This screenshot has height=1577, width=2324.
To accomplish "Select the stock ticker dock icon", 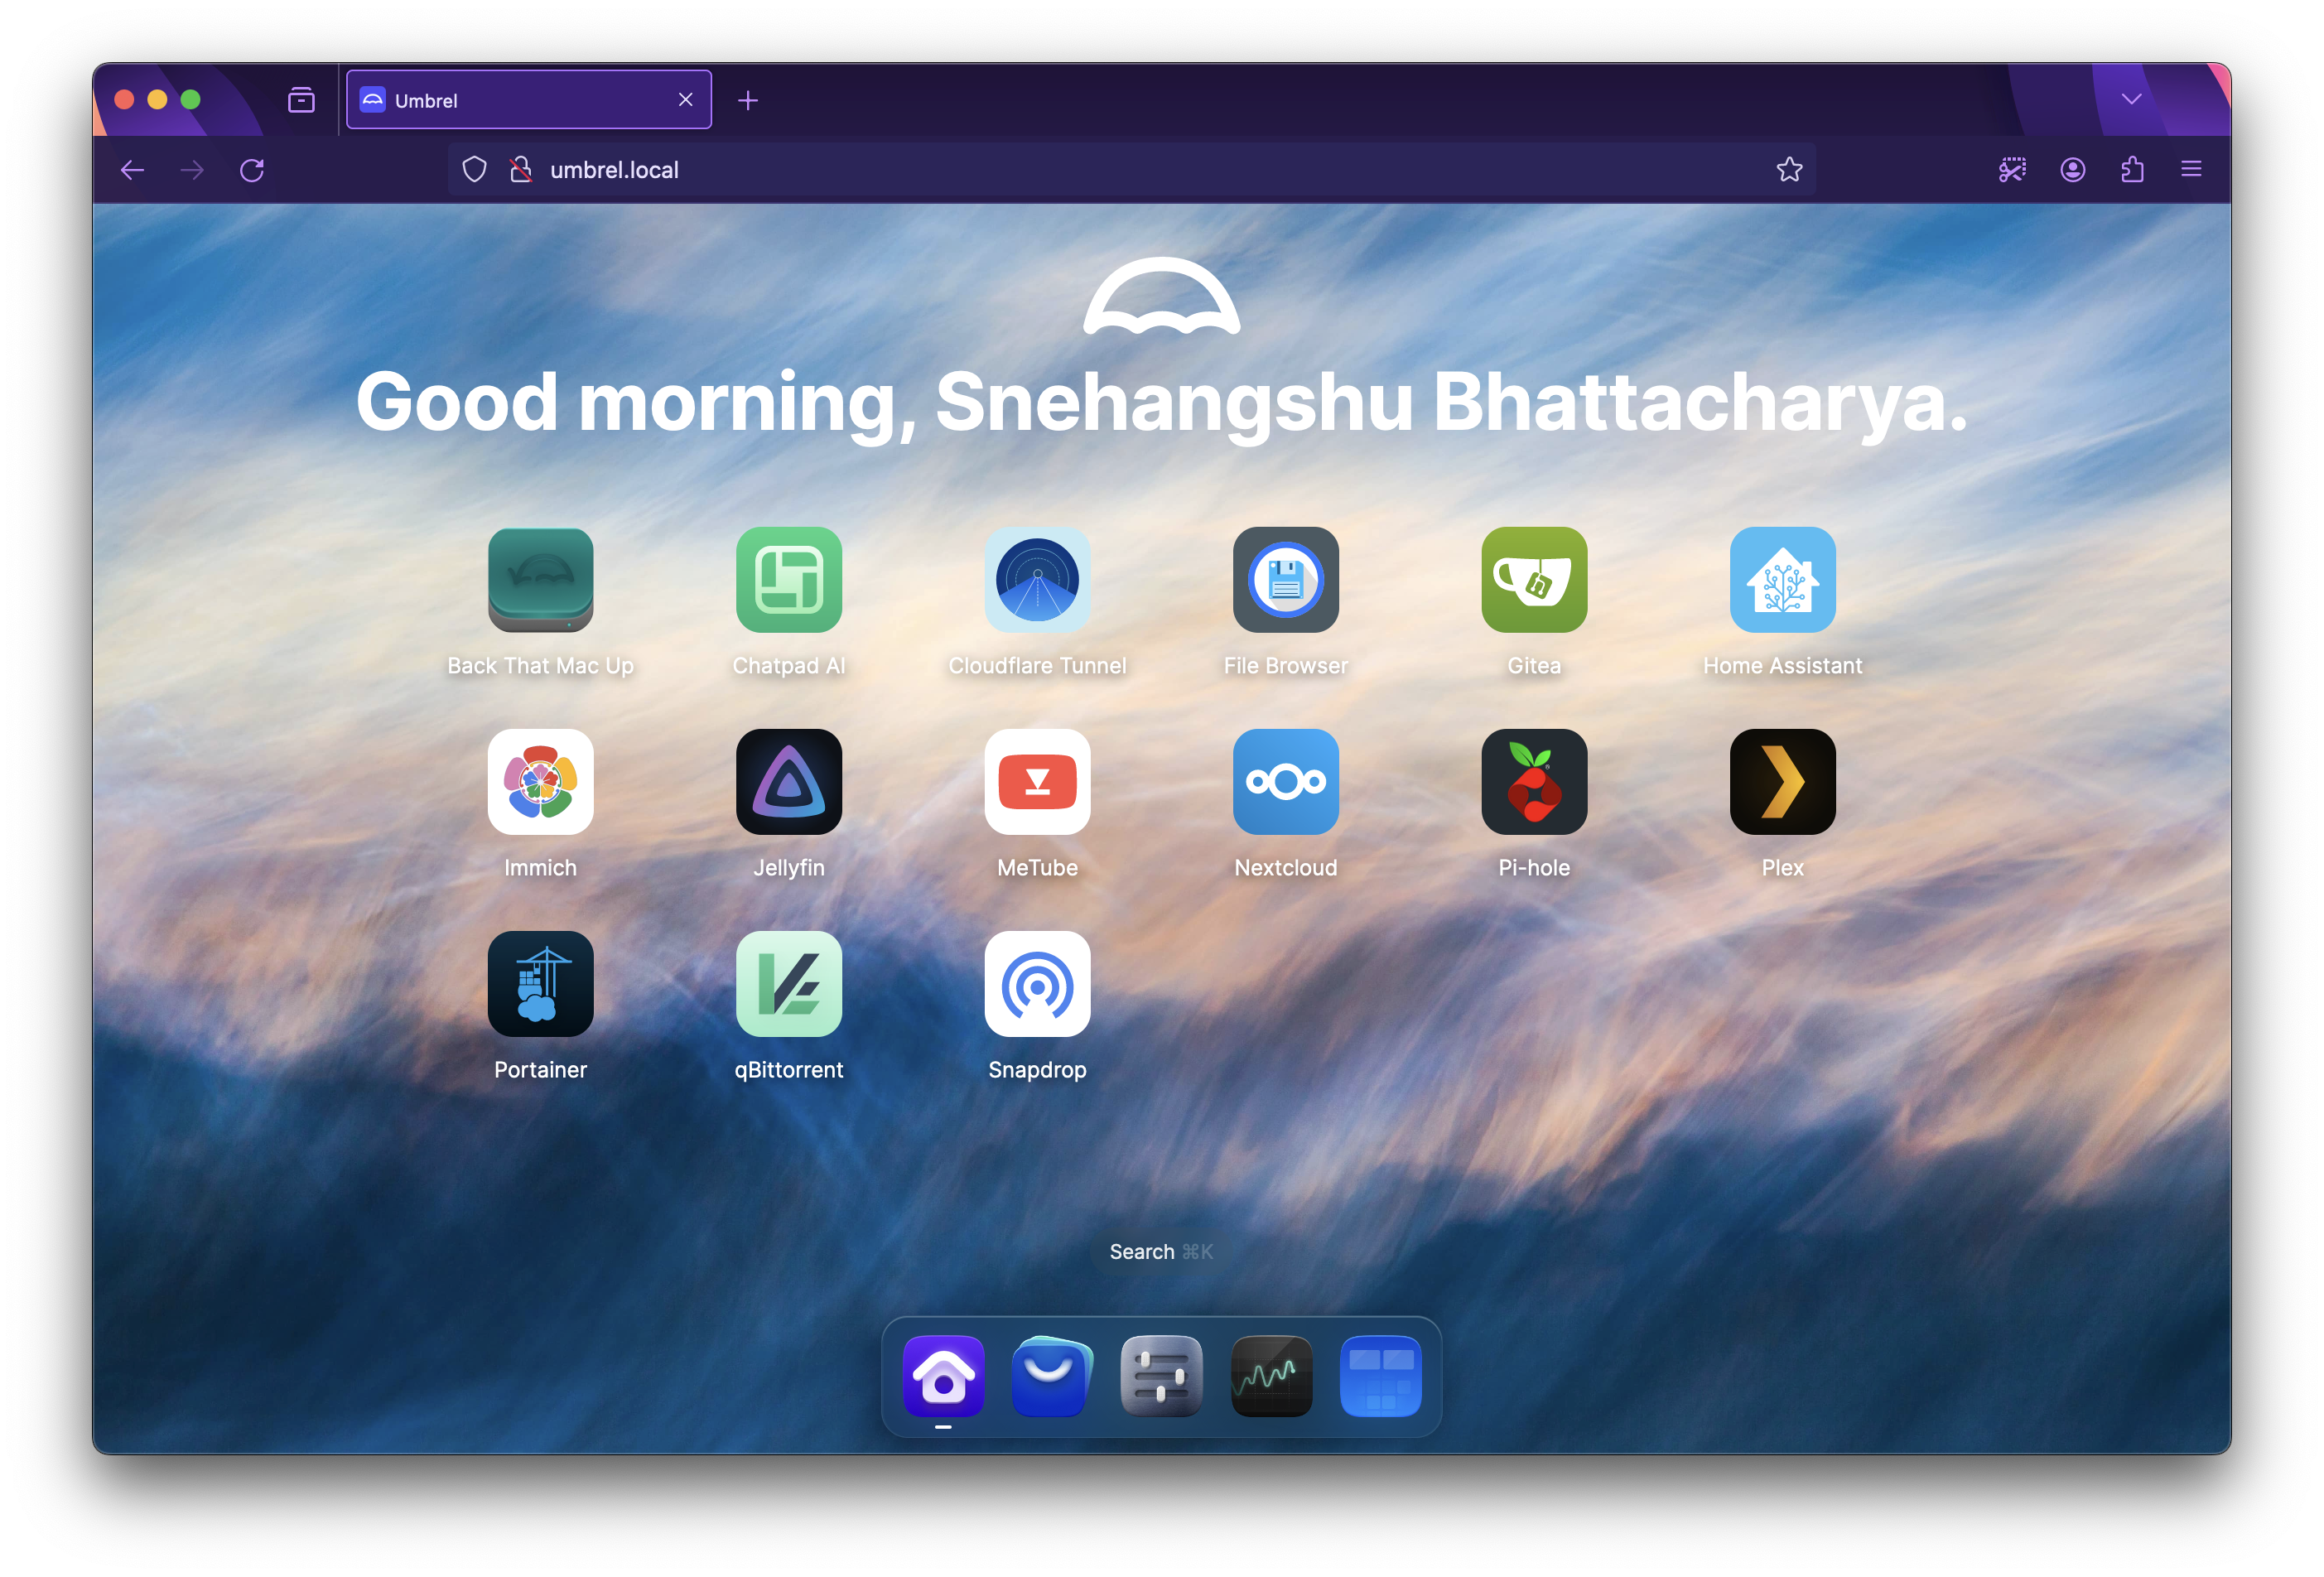I will coord(1270,1375).
